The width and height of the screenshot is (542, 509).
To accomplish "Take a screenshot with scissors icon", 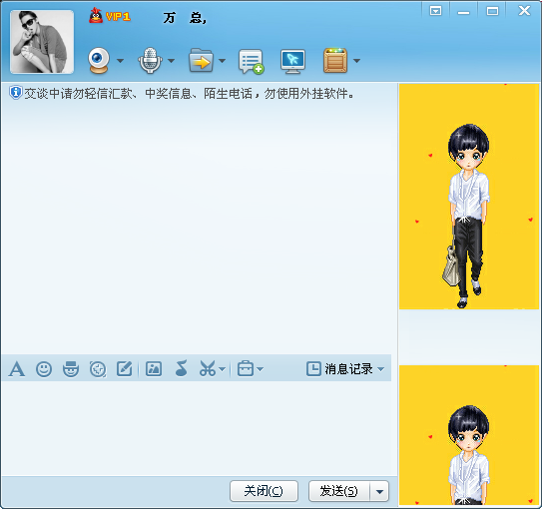I will 208,368.
